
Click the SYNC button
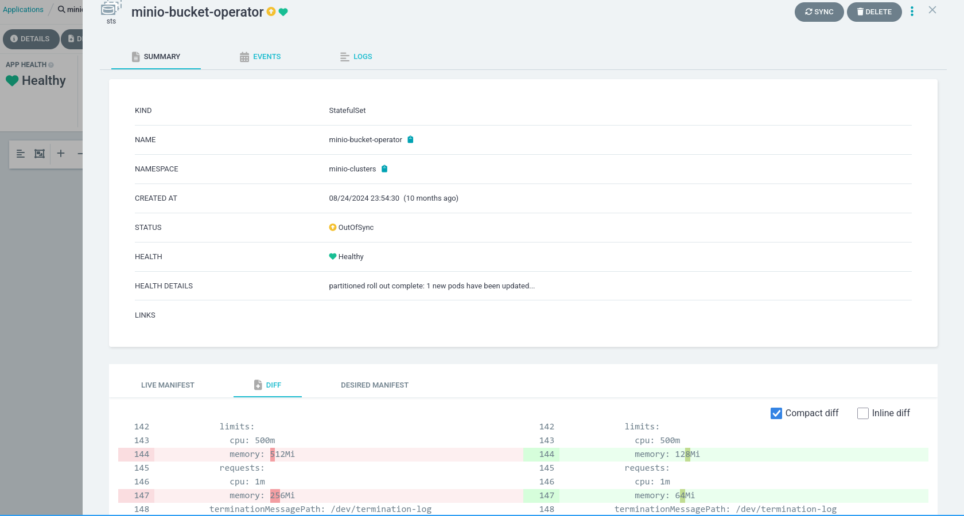[x=819, y=12]
